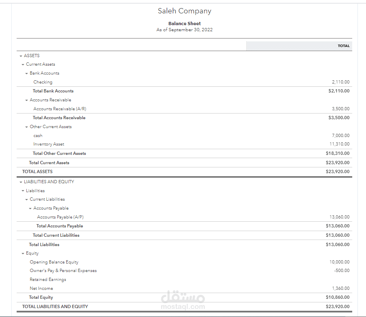Collapse the Current Liabilities group arrow
This screenshot has height=317, width=366.
click(27, 200)
